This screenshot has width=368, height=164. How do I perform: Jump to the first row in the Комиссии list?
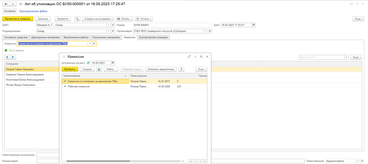click(191, 161)
